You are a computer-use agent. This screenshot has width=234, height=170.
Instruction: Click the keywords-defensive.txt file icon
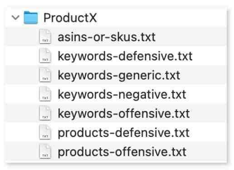point(45,55)
